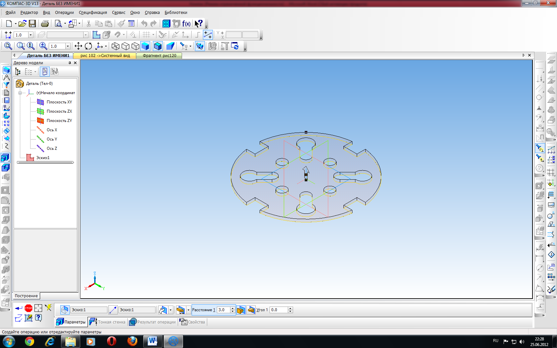Toggle the 3D editing mode button on the left toolbar
Viewport: 557px width, 348px height.
tap(6, 70)
